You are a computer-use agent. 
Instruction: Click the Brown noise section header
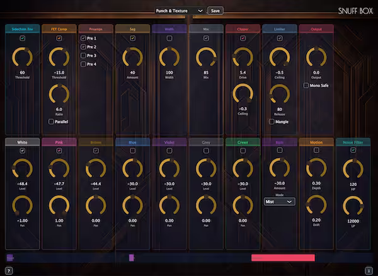pos(96,142)
